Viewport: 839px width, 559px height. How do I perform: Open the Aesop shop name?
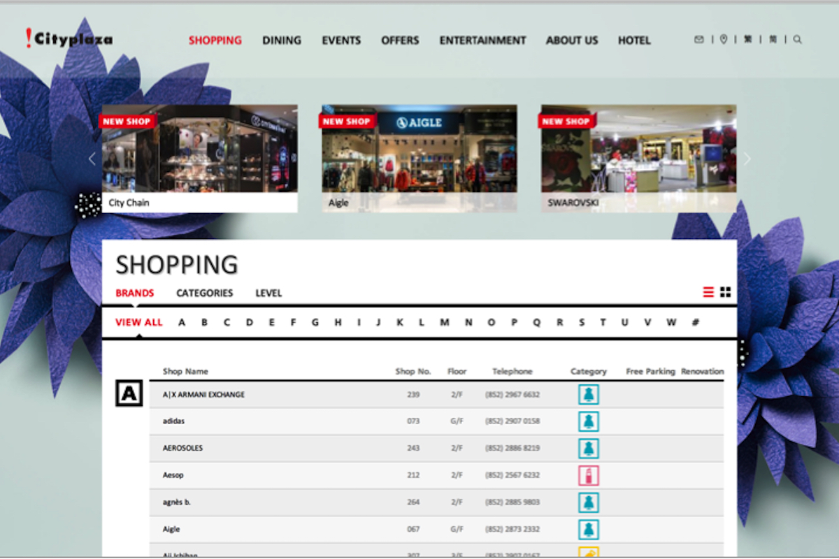point(173,476)
